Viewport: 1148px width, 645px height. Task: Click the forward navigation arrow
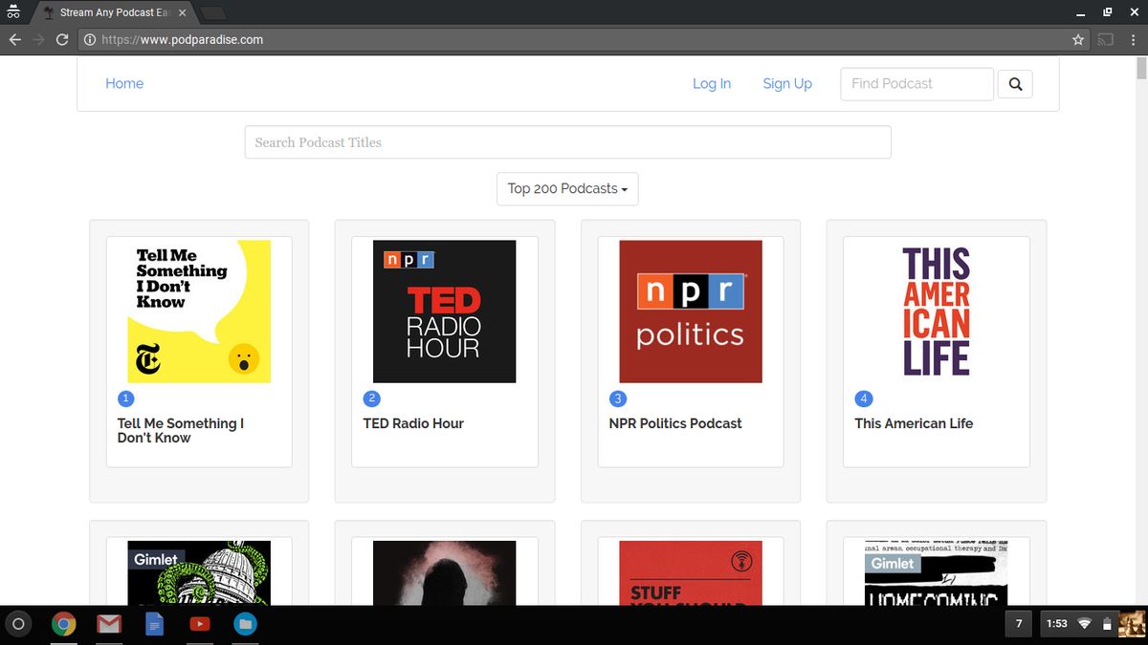(x=37, y=39)
